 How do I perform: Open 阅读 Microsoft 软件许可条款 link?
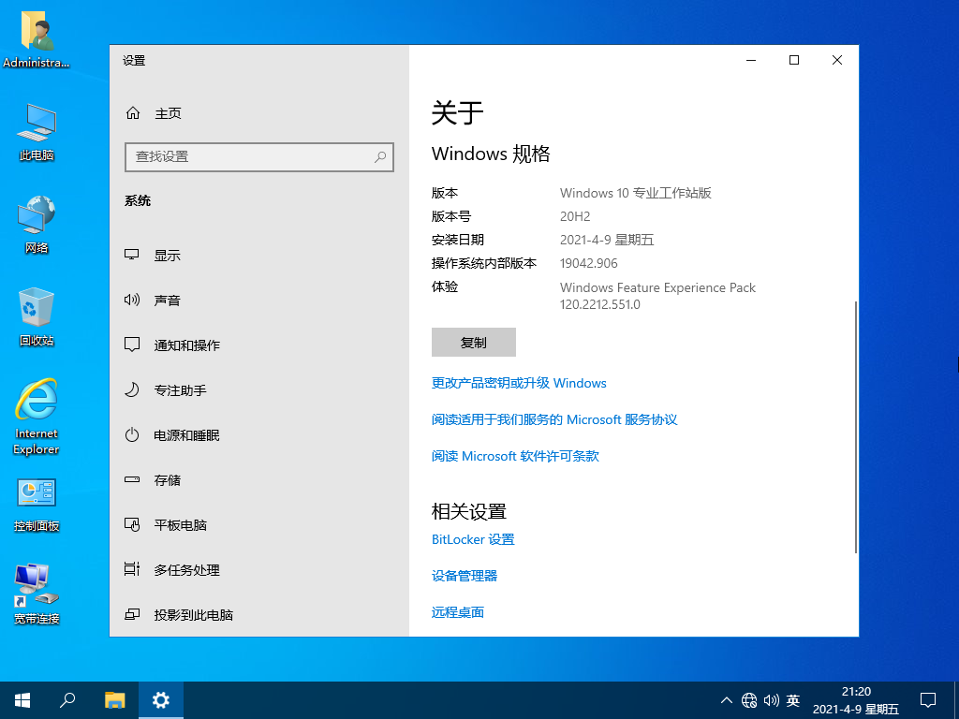[x=515, y=456]
